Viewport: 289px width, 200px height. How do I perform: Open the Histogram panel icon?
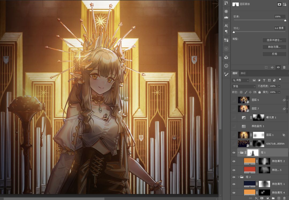click(x=226, y=17)
